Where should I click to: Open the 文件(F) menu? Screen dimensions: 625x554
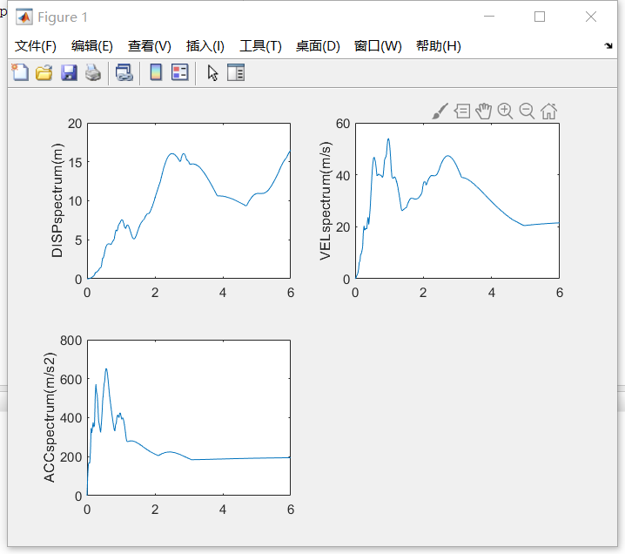point(36,46)
